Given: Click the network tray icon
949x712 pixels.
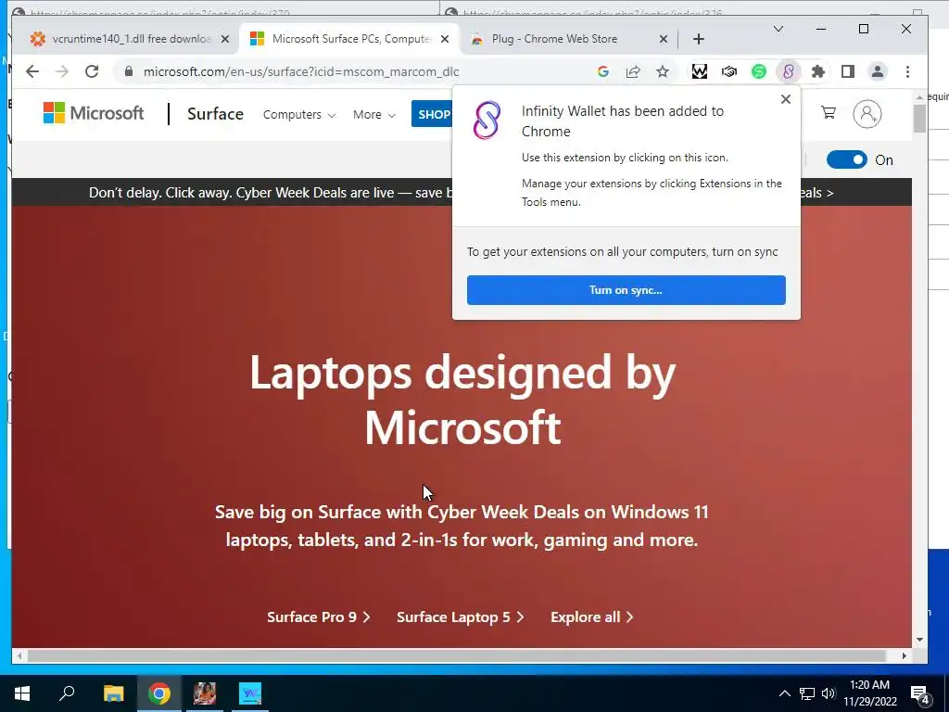Looking at the screenshot, I should point(807,693).
